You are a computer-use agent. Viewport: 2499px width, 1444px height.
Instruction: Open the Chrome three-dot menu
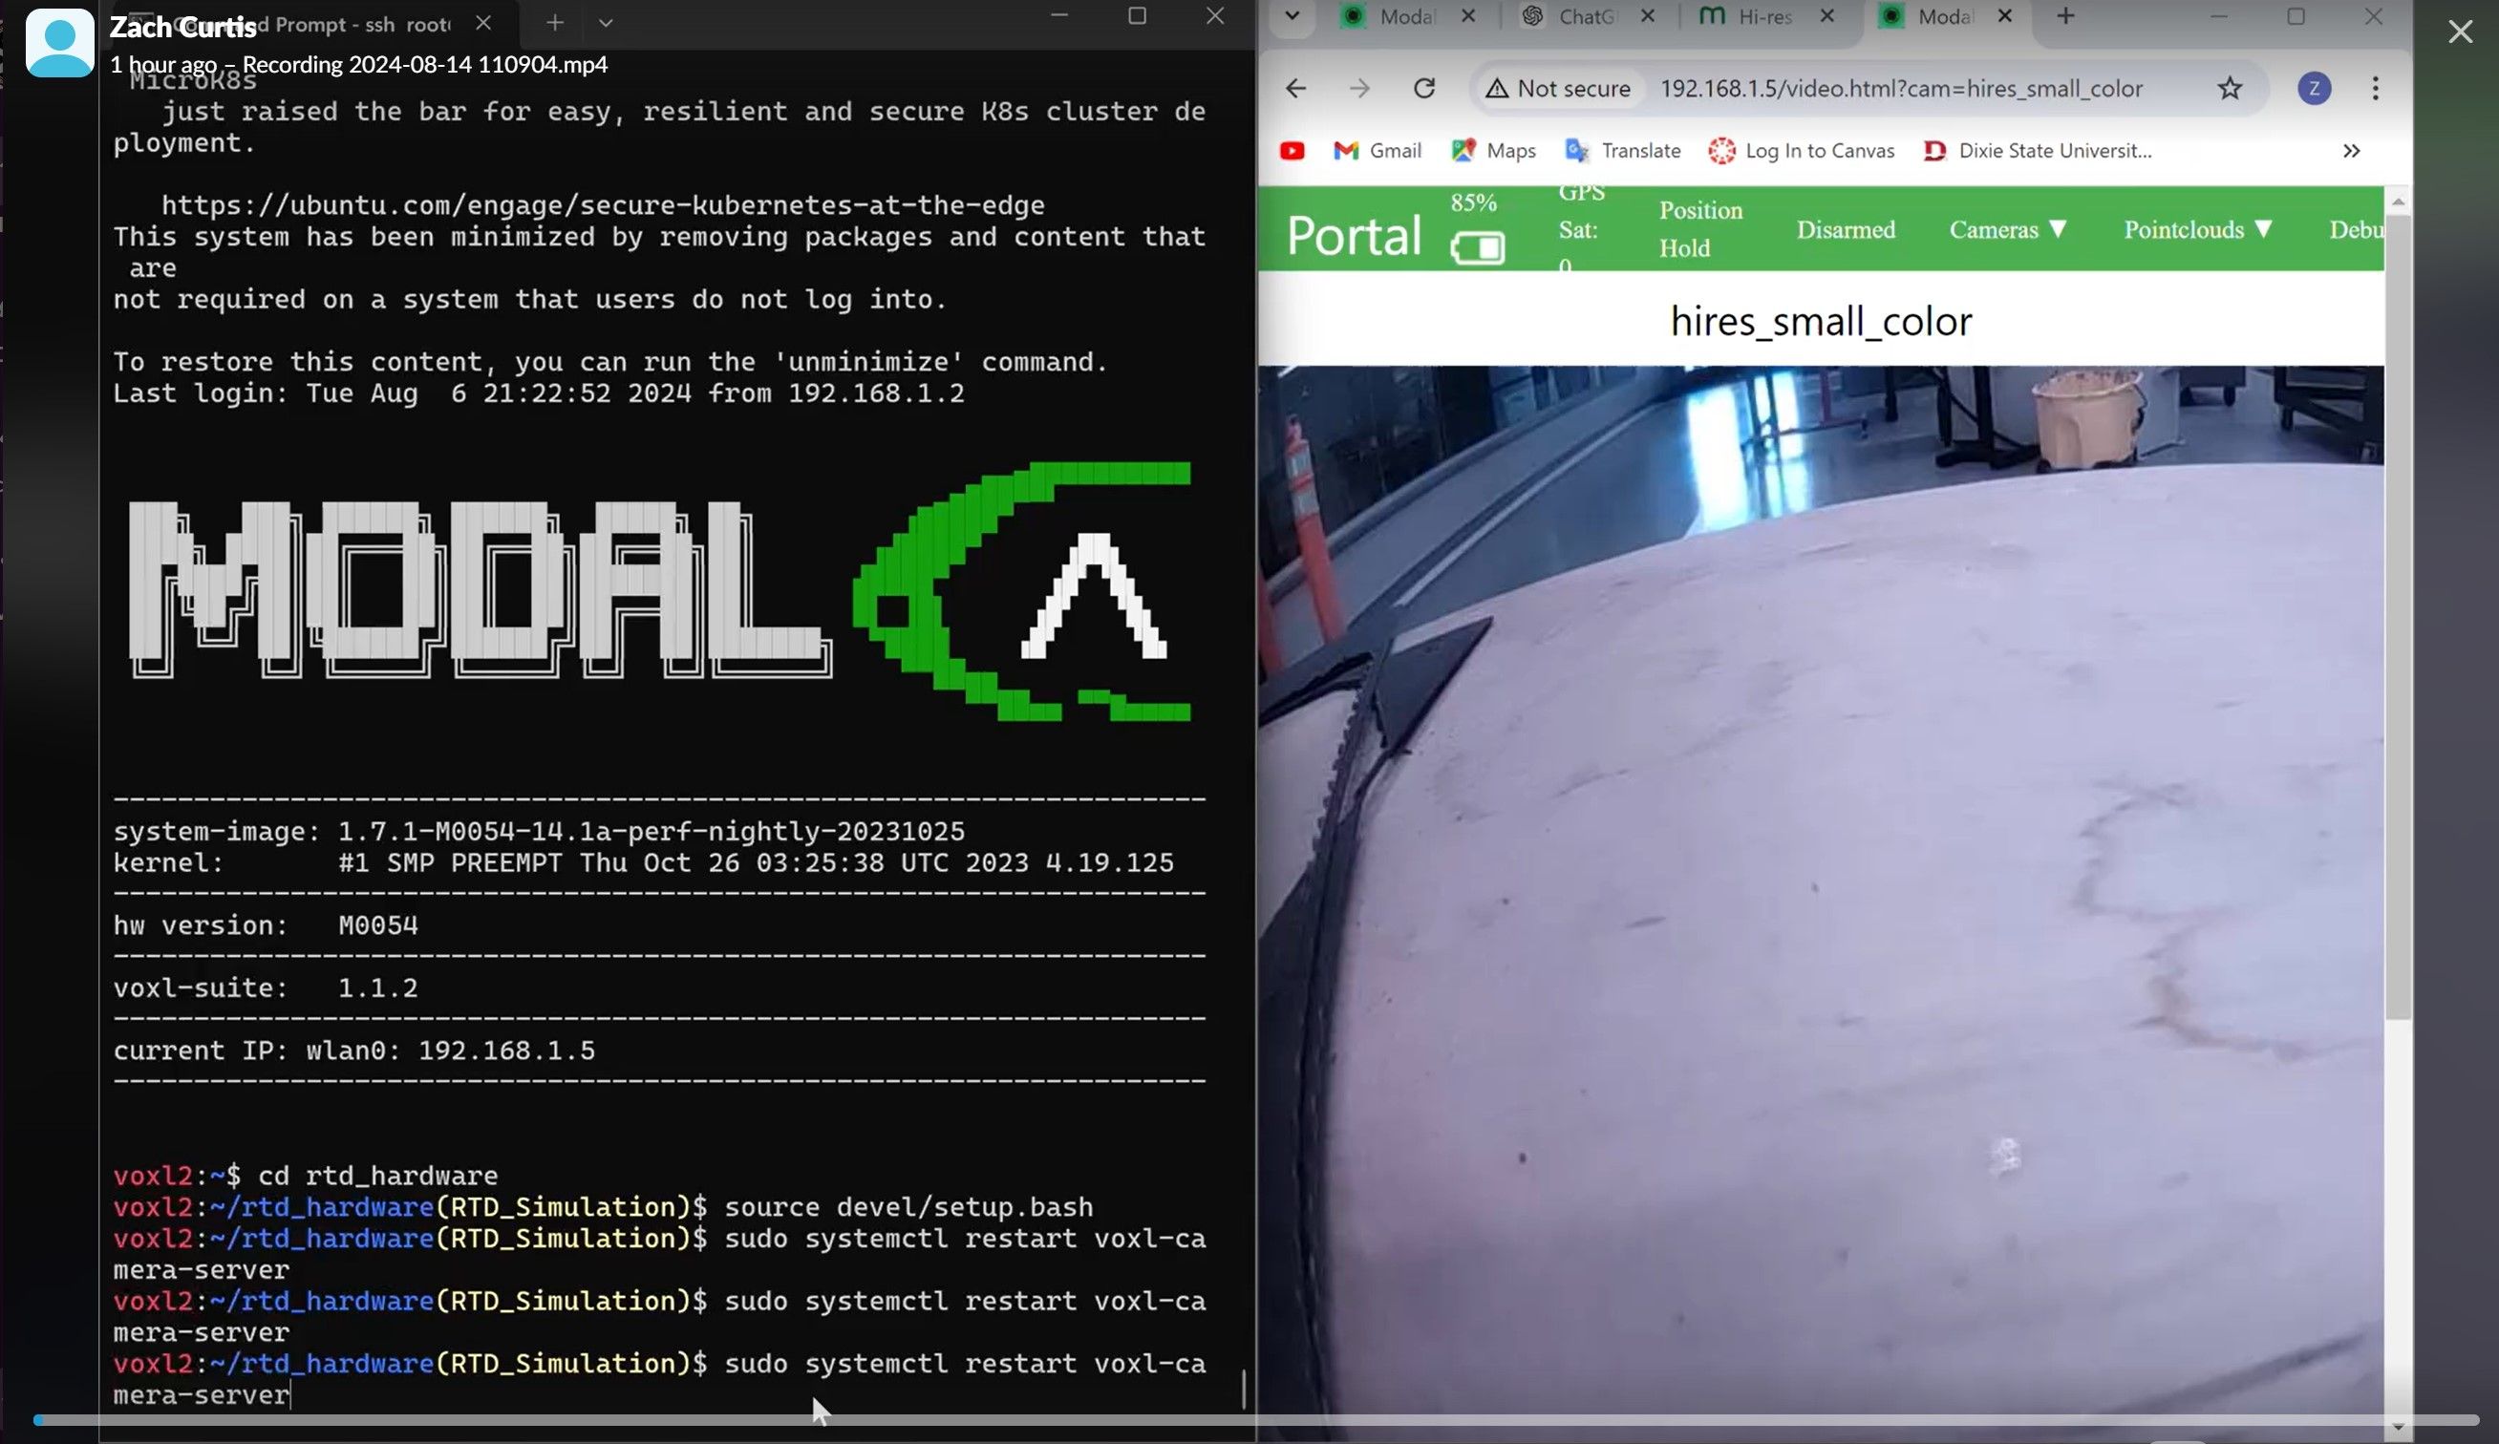(x=2375, y=88)
